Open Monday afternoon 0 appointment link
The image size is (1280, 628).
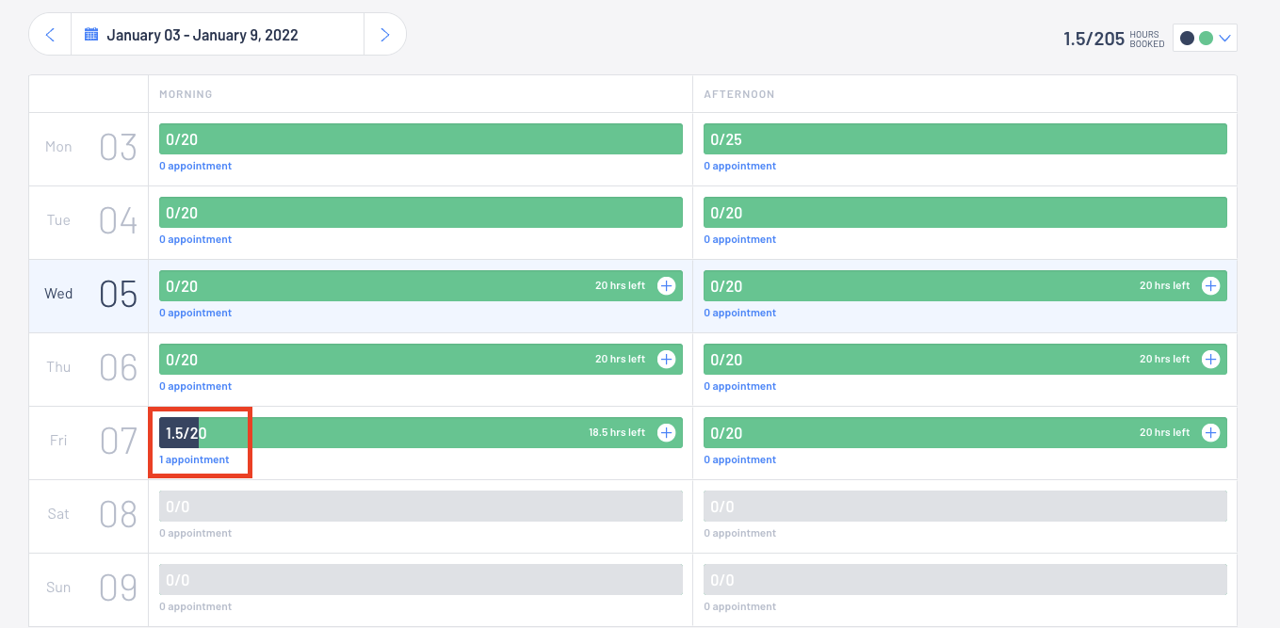[739, 166]
